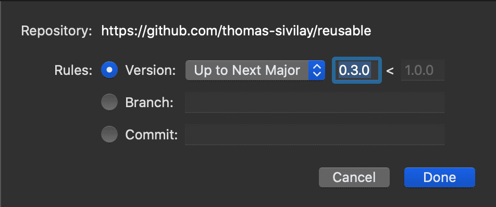Screen dimensions: 496x207
Task: Click 'thomas-sivilay' in the repository URL
Action: [x=265, y=31]
